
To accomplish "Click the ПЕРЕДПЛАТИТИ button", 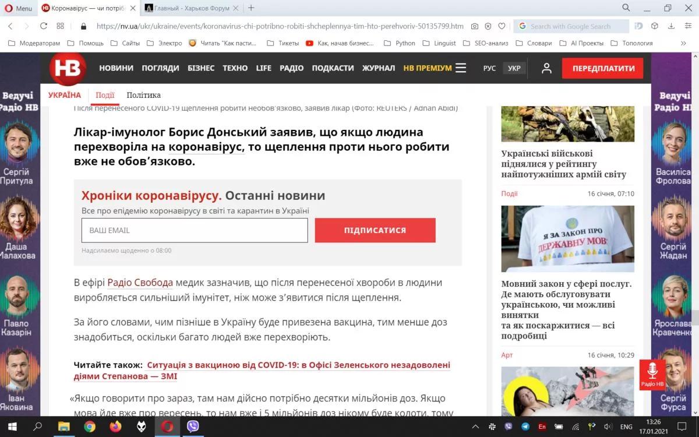I will coord(603,68).
